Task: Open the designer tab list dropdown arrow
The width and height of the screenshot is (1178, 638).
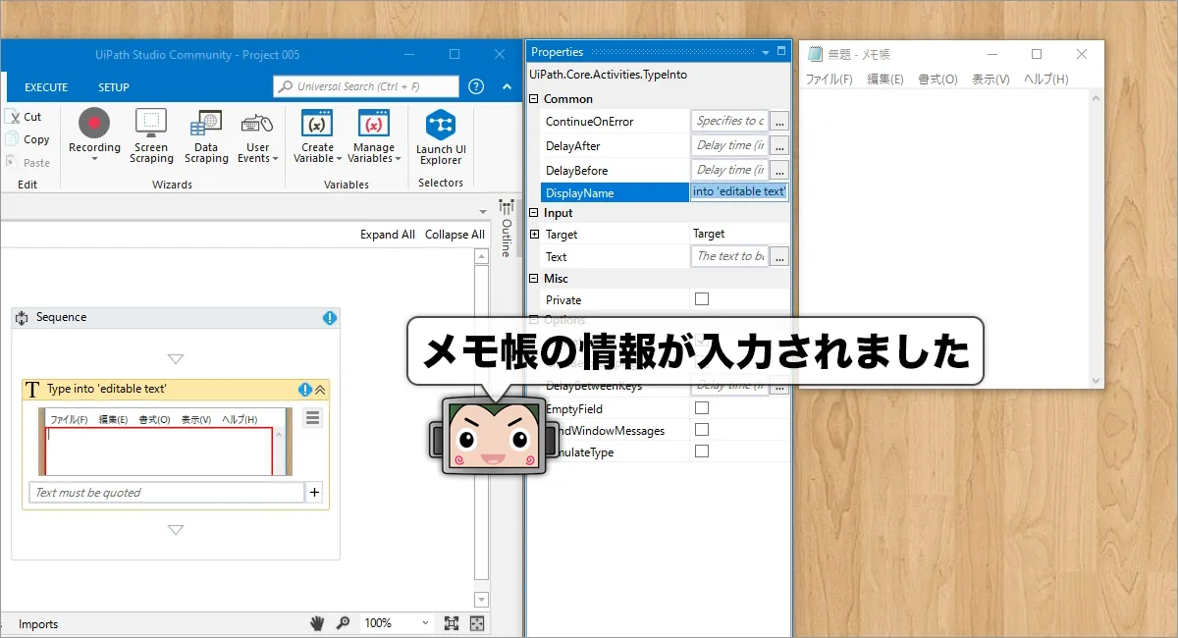Action: tap(483, 211)
